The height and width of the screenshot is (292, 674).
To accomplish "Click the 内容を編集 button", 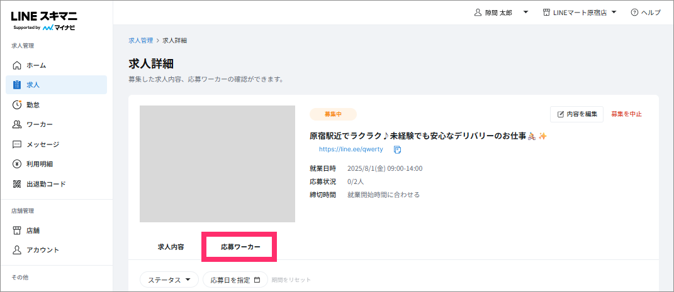I will coord(577,114).
